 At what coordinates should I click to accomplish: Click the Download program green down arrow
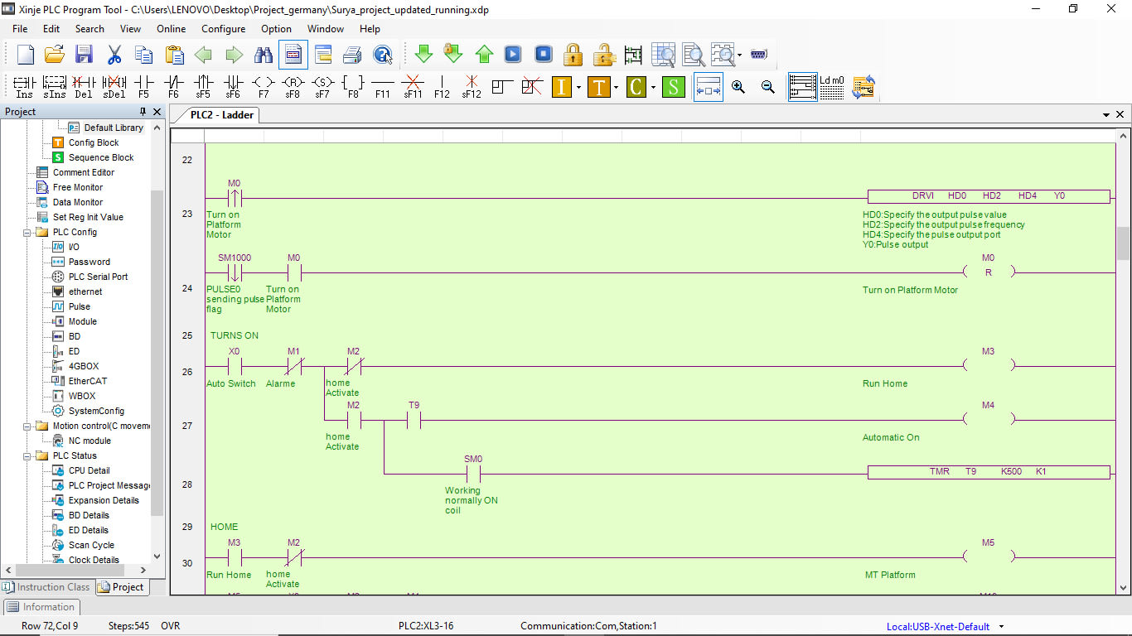pyautogui.click(x=423, y=55)
